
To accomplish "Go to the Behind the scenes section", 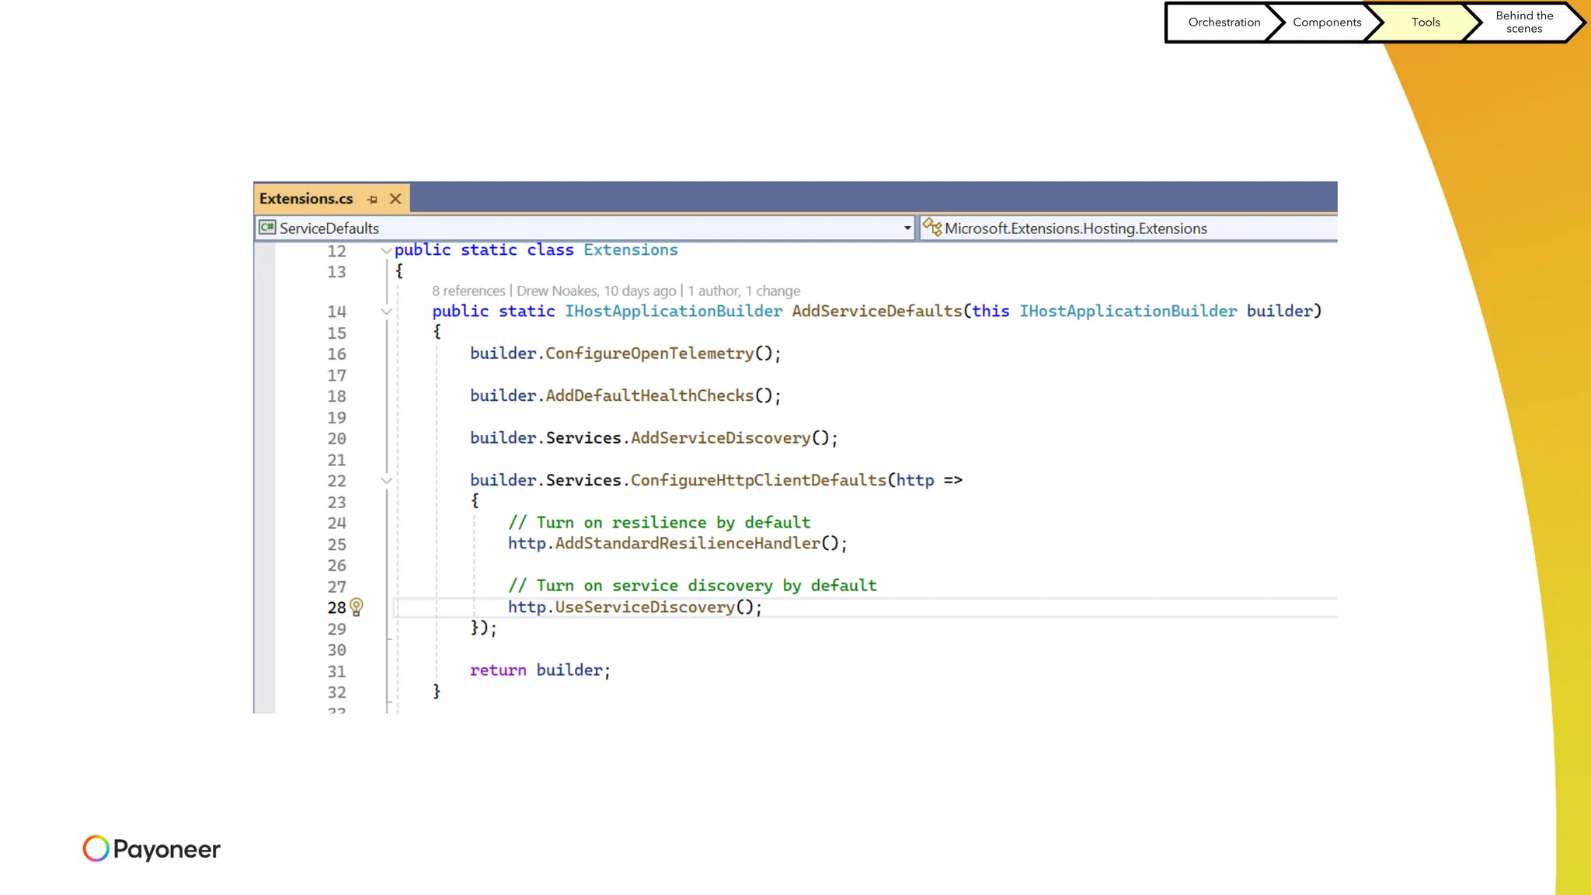I will tap(1524, 23).
